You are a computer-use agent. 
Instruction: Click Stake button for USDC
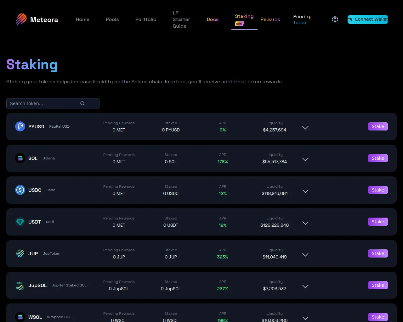click(377, 190)
